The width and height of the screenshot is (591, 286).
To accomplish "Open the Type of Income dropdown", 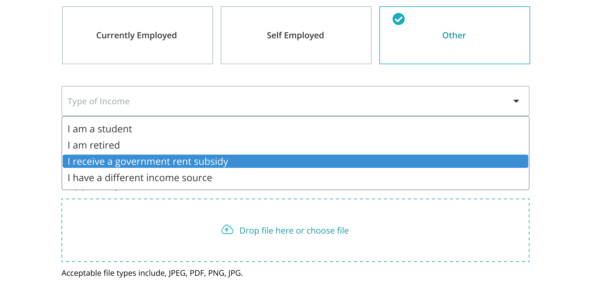I will [295, 101].
